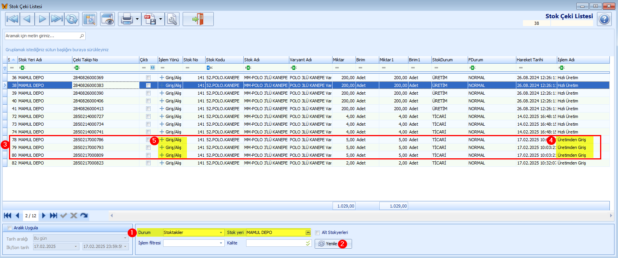Click the refresh icon in top toolbar
Viewport: 618px width, 258px height.
[72, 19]
